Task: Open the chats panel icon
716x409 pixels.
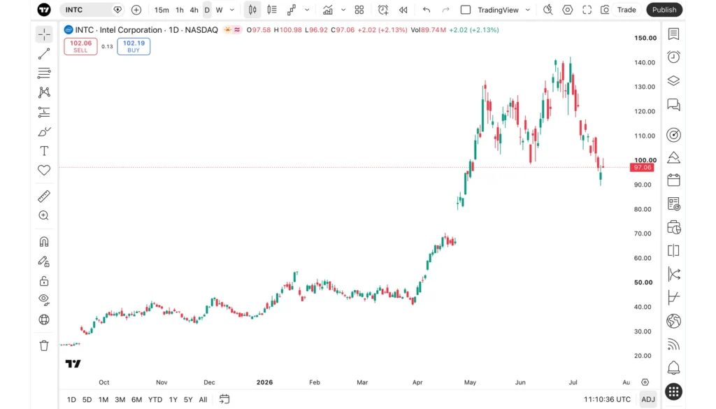Action: click(x=673, y=105)
